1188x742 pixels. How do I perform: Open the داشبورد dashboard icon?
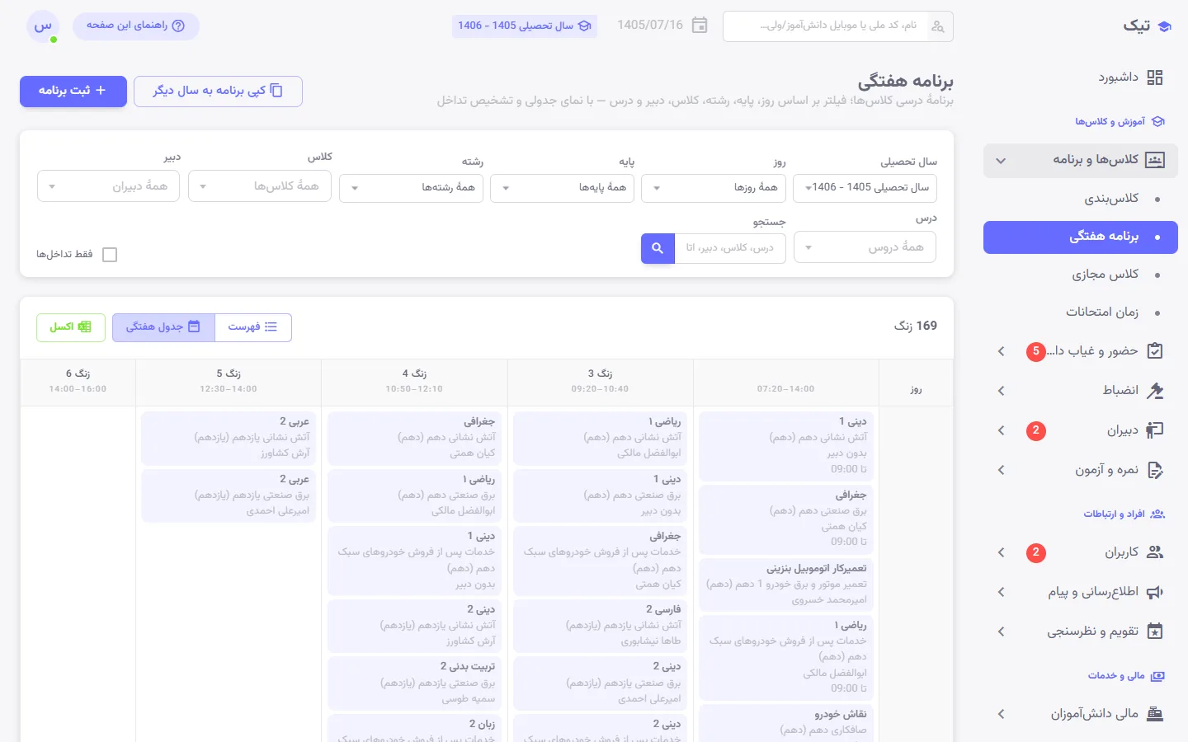coord(1155,77)
